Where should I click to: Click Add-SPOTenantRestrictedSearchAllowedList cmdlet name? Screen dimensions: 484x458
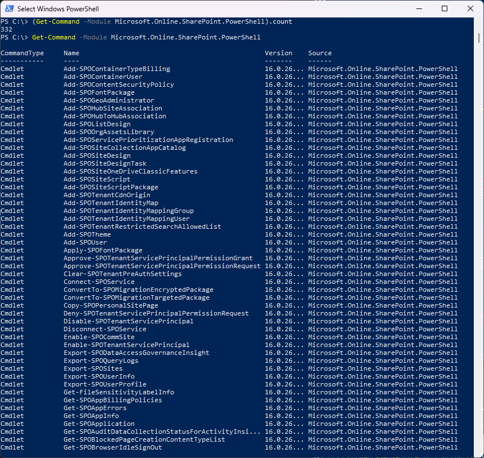143,226
